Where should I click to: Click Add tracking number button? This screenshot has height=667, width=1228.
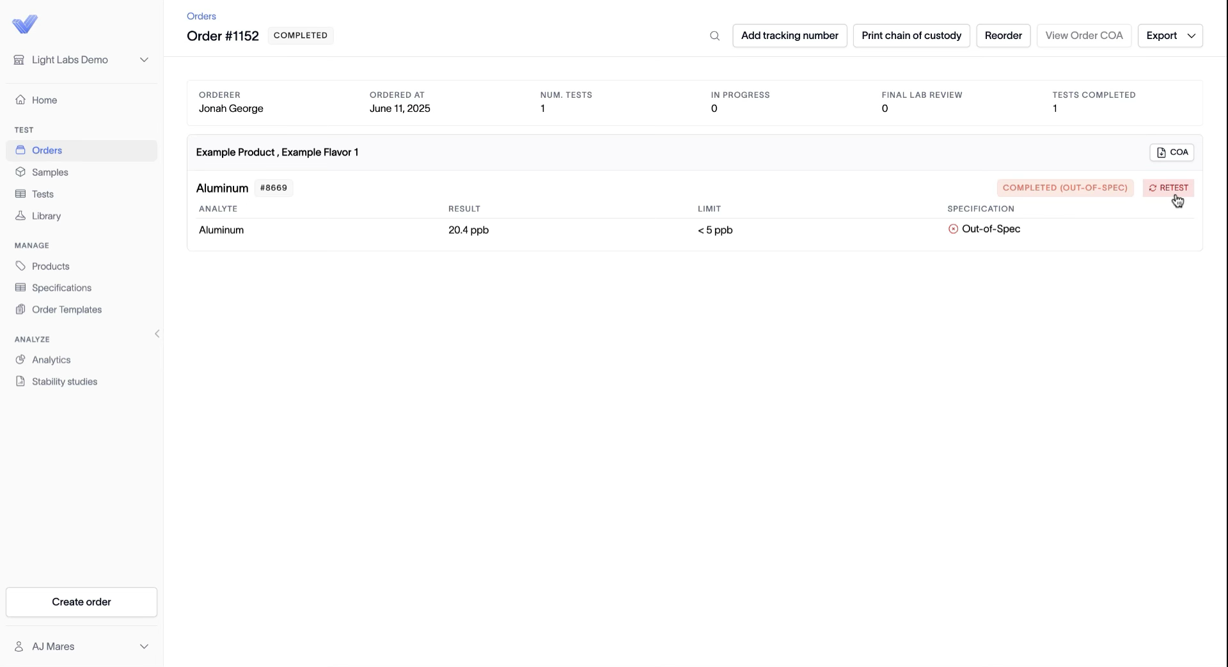coord(789,36)
